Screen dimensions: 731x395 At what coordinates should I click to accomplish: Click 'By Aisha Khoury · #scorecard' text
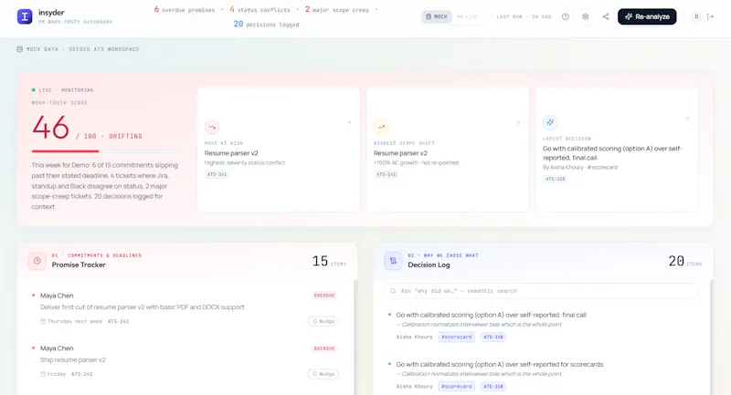(x=580, y=167)
